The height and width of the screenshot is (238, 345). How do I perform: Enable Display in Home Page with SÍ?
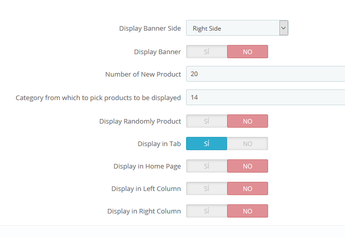point(207,166)
